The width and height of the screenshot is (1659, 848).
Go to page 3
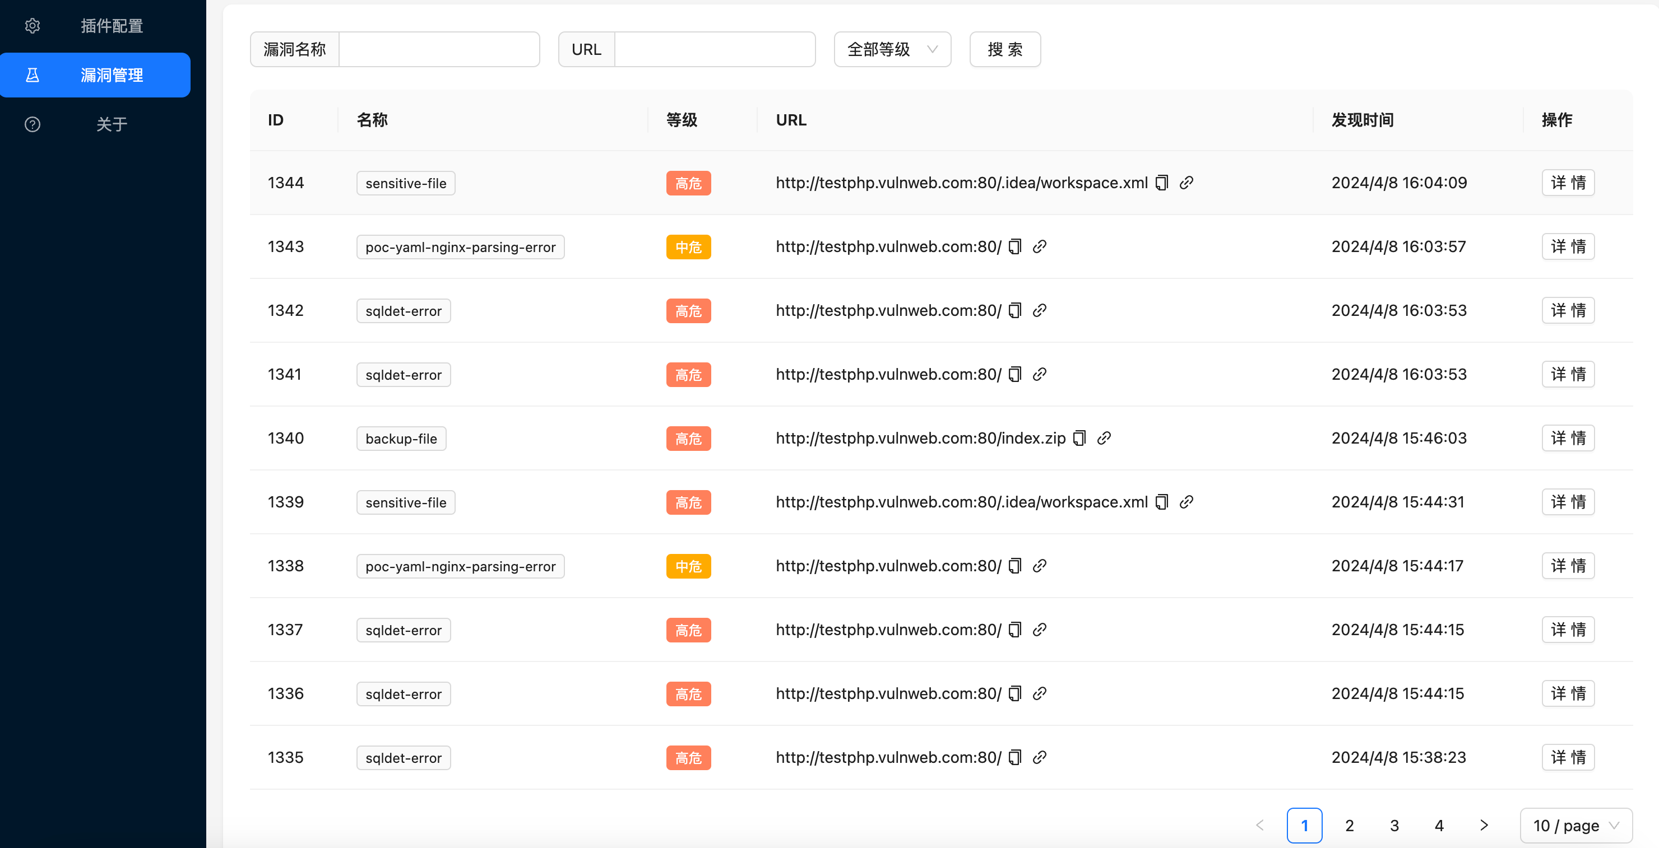point(1394,826)
